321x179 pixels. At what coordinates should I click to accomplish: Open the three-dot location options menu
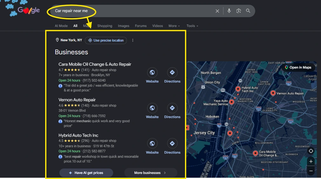(133, 40)
